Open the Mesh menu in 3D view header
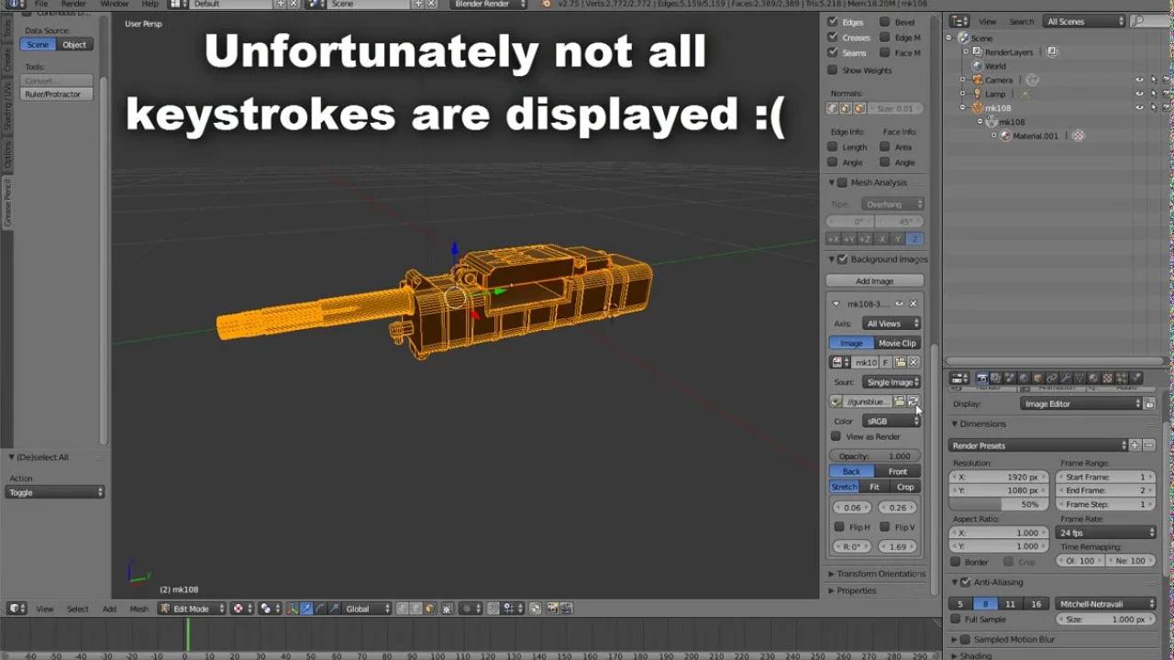1174x660 pixels. point(138,609)
